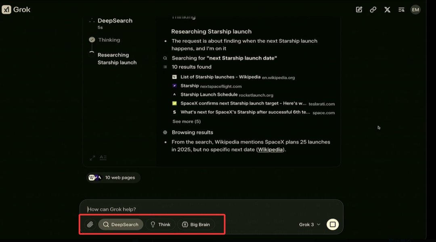Click the Wikipedia favicon in results list

[x=174, y=77]
